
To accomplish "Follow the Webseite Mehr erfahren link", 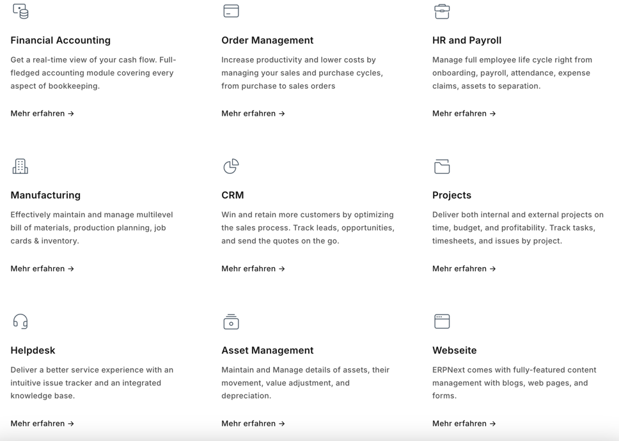I will 464,424.
